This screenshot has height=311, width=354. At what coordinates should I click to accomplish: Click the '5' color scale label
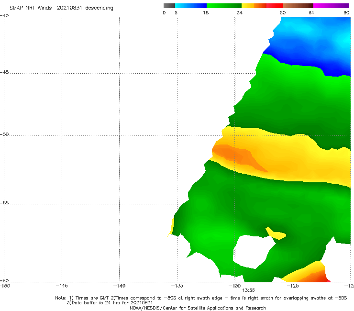176,13
